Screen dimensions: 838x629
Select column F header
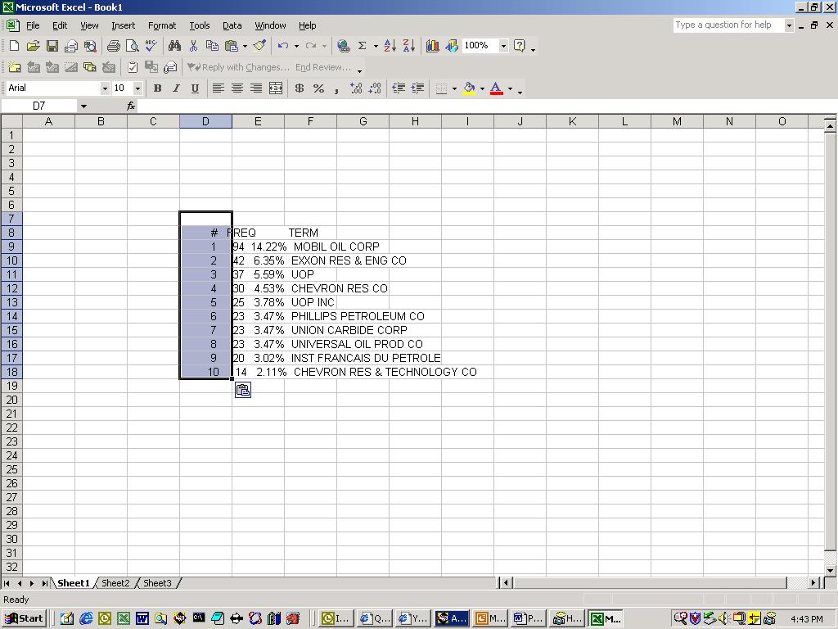[x=310, y=121]
